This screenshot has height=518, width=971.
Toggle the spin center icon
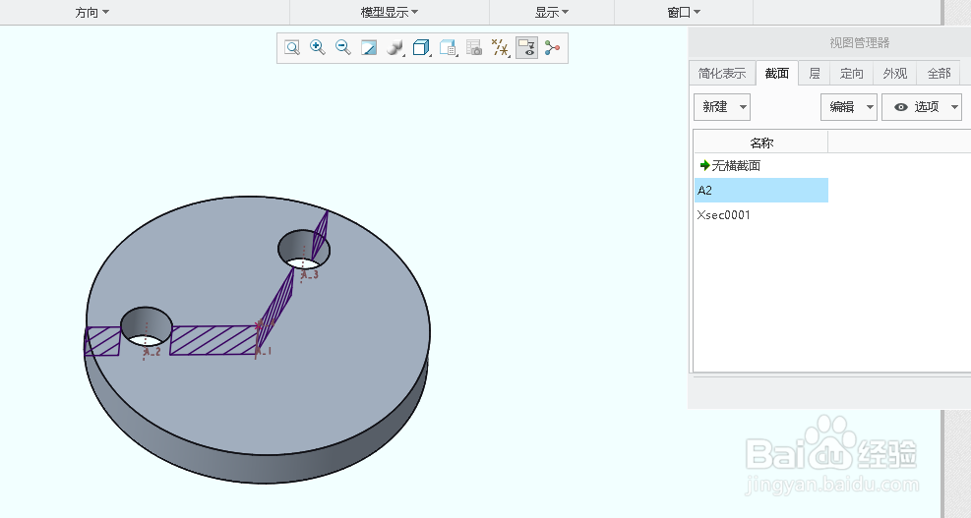552,47
